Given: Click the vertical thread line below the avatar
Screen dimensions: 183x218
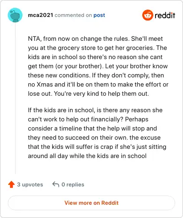Looking at the screenshot, I should [15, 98].
